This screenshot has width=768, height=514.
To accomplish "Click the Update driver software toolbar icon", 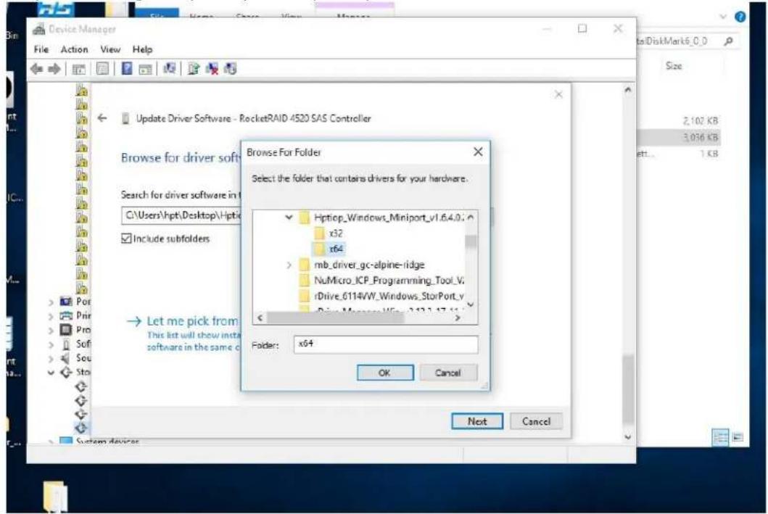I will coord(194,69).
